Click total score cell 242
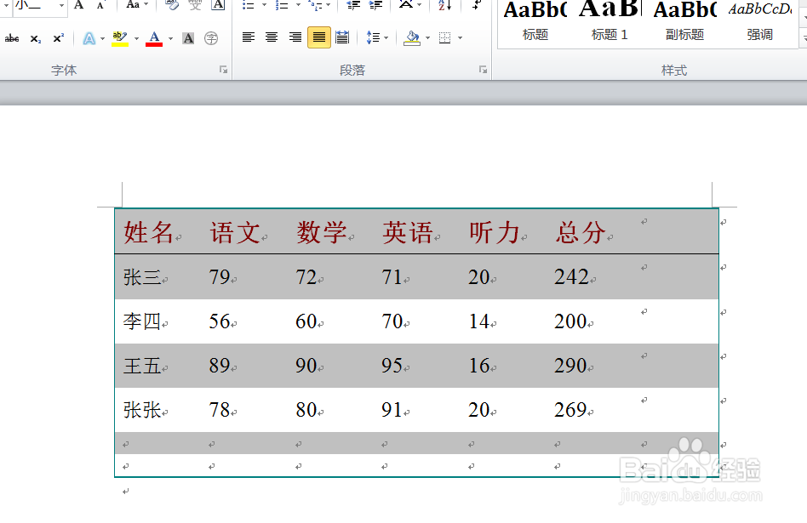Screen dimensions: 807x523 tap(571, 277)
